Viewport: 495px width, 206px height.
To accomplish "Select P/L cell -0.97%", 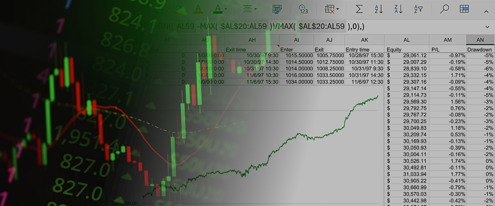I will [x=448, y=55].
